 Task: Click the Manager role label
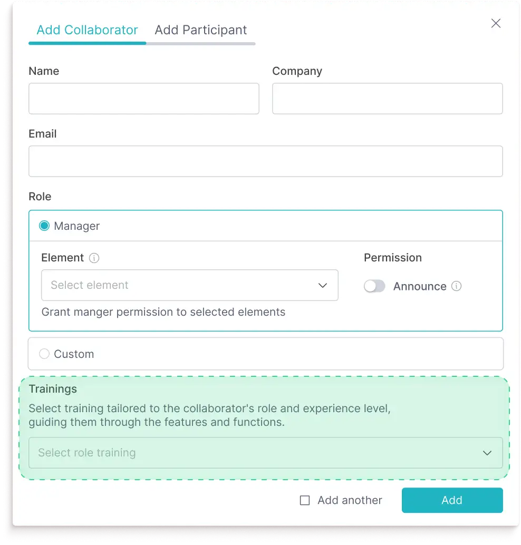76,226
